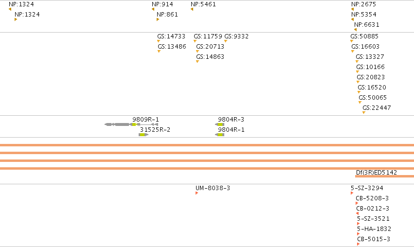Click the 9809R-1 transcript glyph
Image resolution: width=414 pixels, height=247 pixels.
131,124
